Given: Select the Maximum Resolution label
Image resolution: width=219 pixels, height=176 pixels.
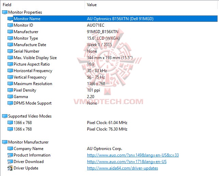Looking at the screenshot, I should pos(33,84).
